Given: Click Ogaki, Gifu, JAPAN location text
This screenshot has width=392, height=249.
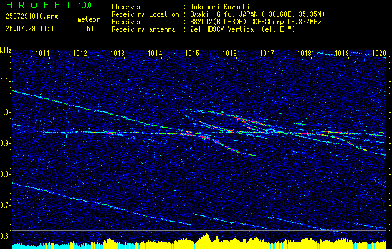Looking at the screenshot, I should point(257,14).
